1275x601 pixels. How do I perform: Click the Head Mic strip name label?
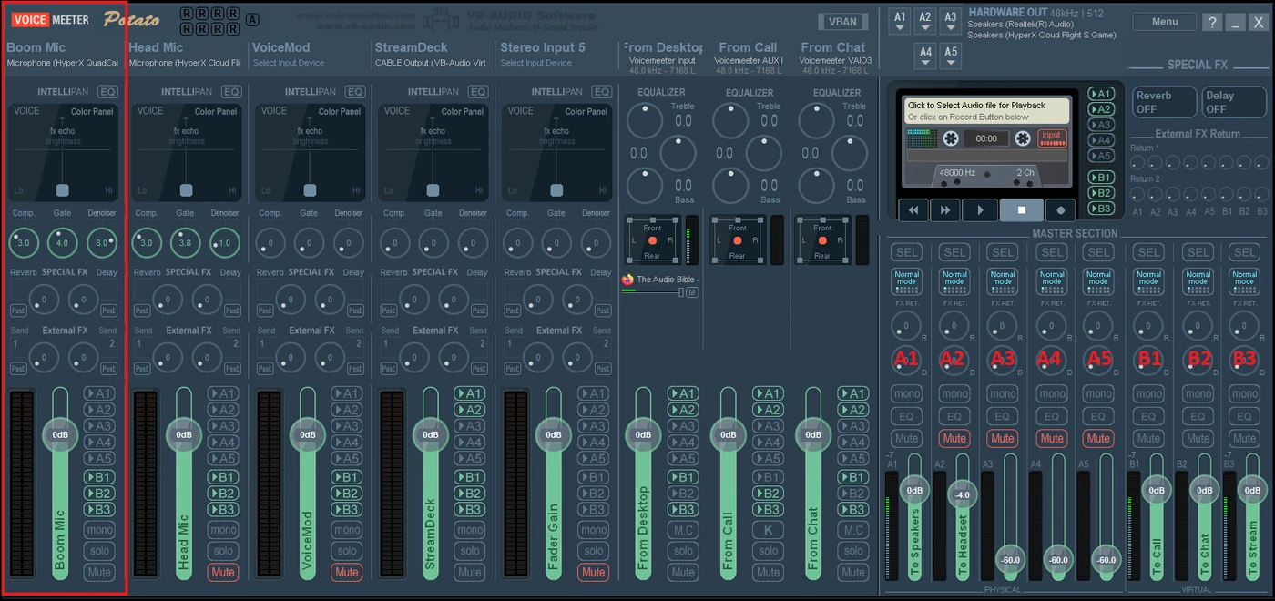[x=156, y=47]
